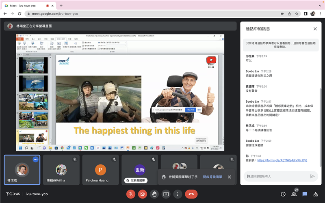Unmute the microphone in the call bar

click(x=131, y=194)
